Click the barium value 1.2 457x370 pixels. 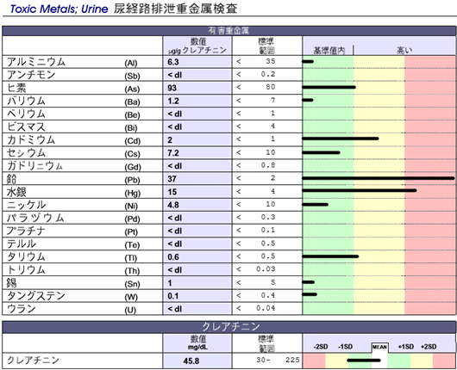[173, 101]
